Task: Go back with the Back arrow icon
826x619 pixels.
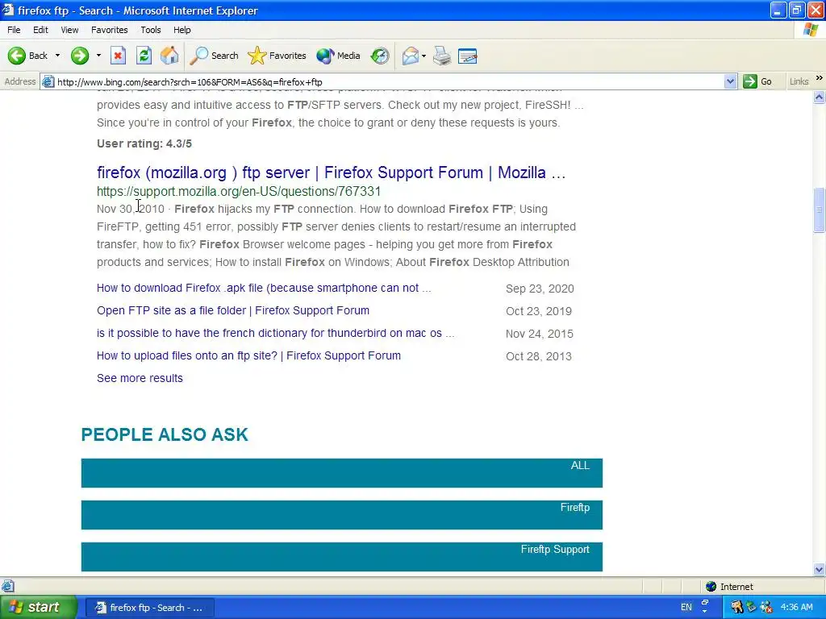Action: [x=17, y=56]
